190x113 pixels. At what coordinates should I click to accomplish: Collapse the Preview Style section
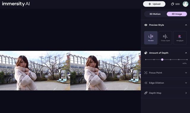(x=186, y=25)
